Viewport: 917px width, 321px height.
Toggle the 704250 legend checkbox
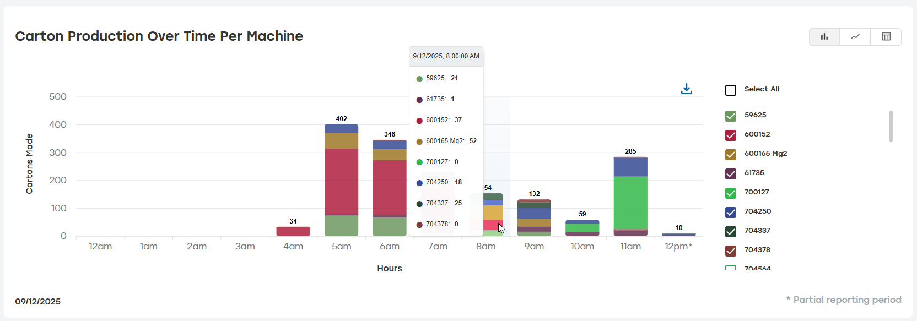coord(731,213)
